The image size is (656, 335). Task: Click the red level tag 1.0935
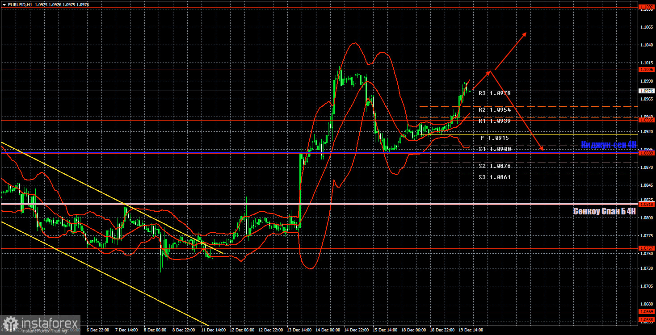[x=647, y=120]
